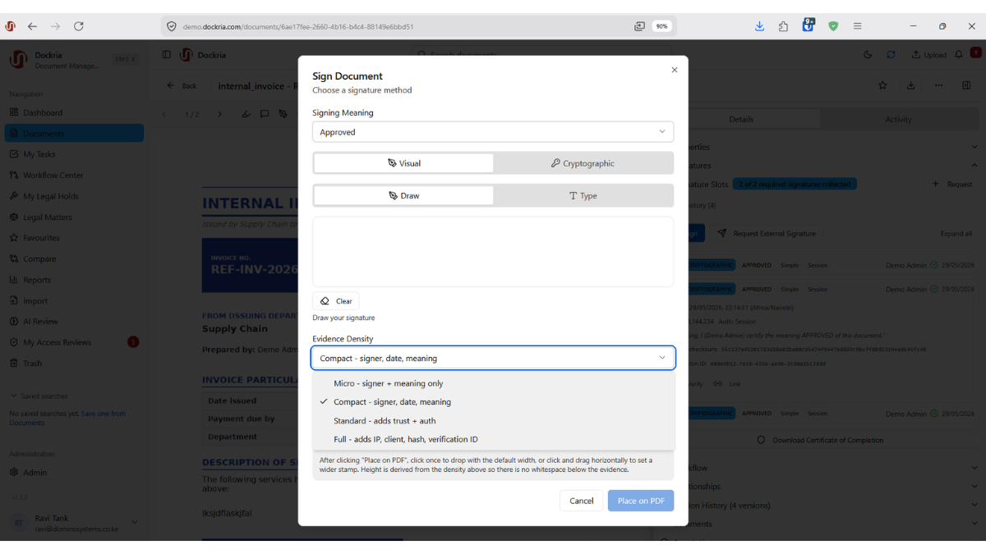Open Workflow Center
The width and height of the screenshot is (986, 554).
[x=74, y=175]
